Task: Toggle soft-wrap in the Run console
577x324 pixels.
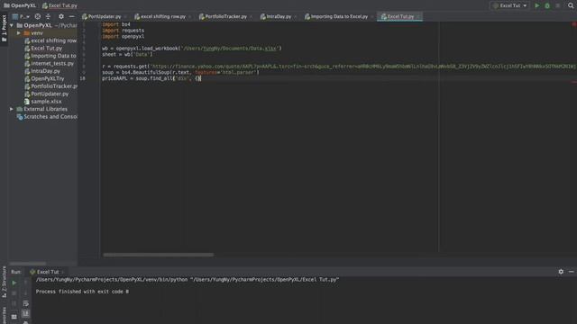Action: pos(25,303)
